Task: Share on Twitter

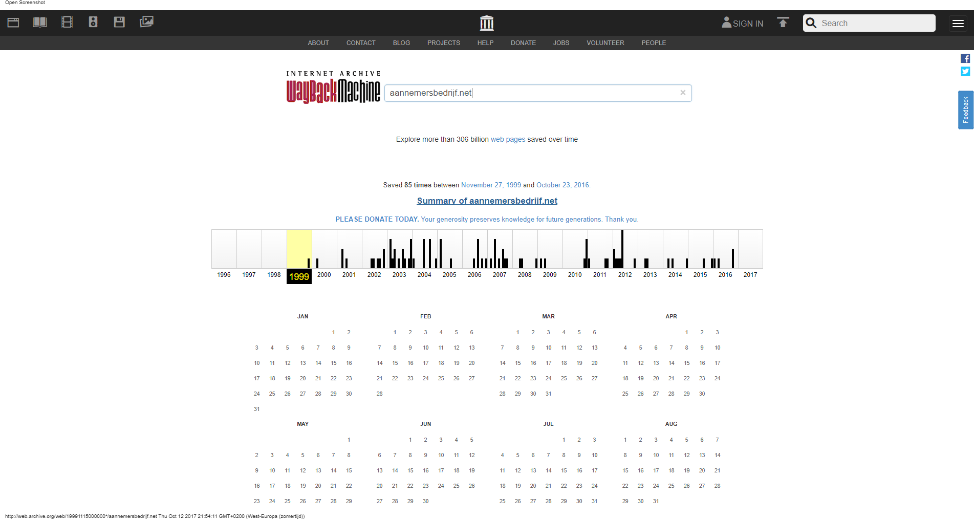Action: coord(965,71)
